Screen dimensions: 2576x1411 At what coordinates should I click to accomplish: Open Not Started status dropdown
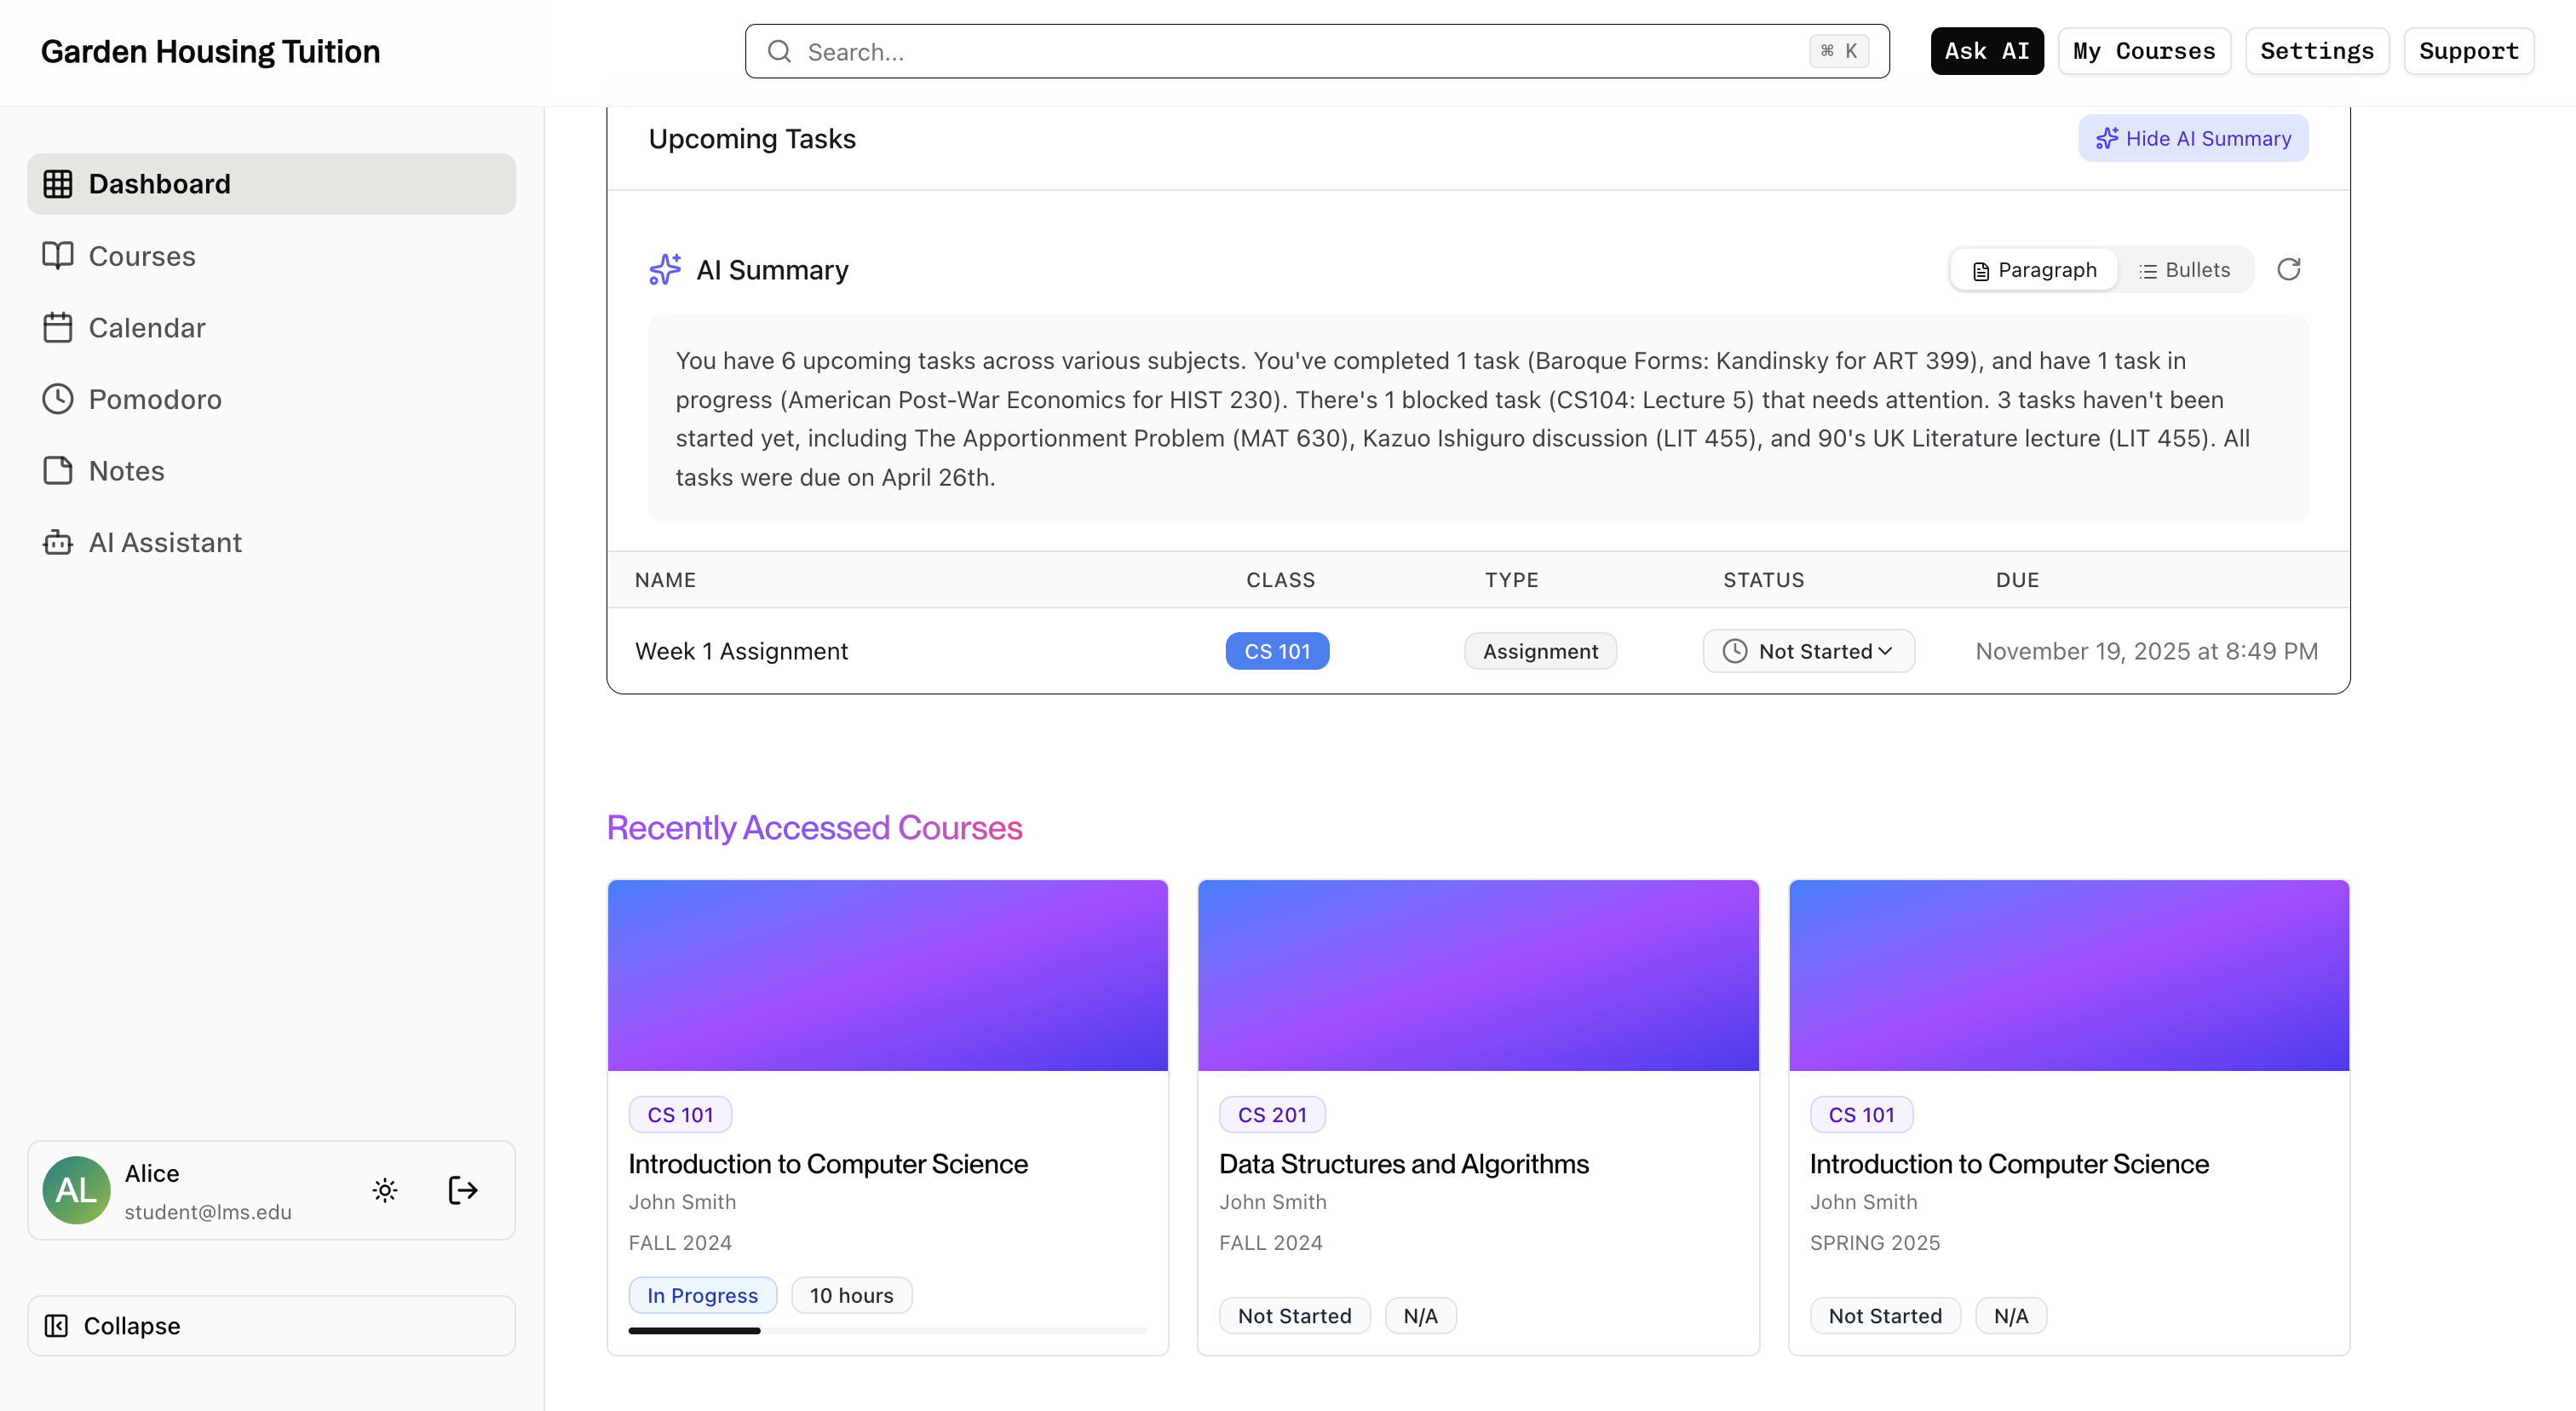point(1808,651)
